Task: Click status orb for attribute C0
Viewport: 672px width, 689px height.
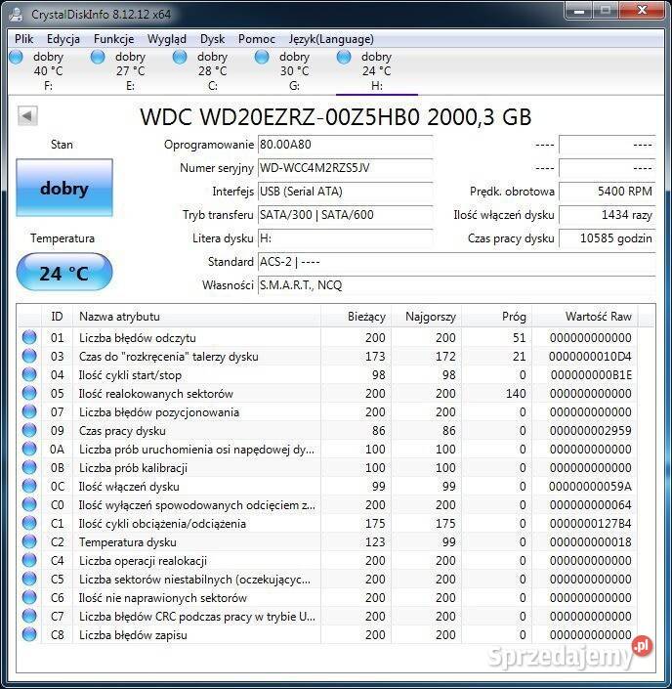Action: coord(29,504)
